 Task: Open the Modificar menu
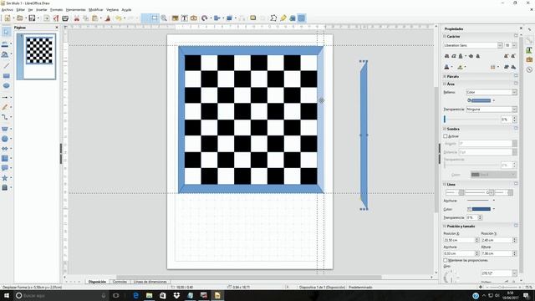(x=95, y=10)
